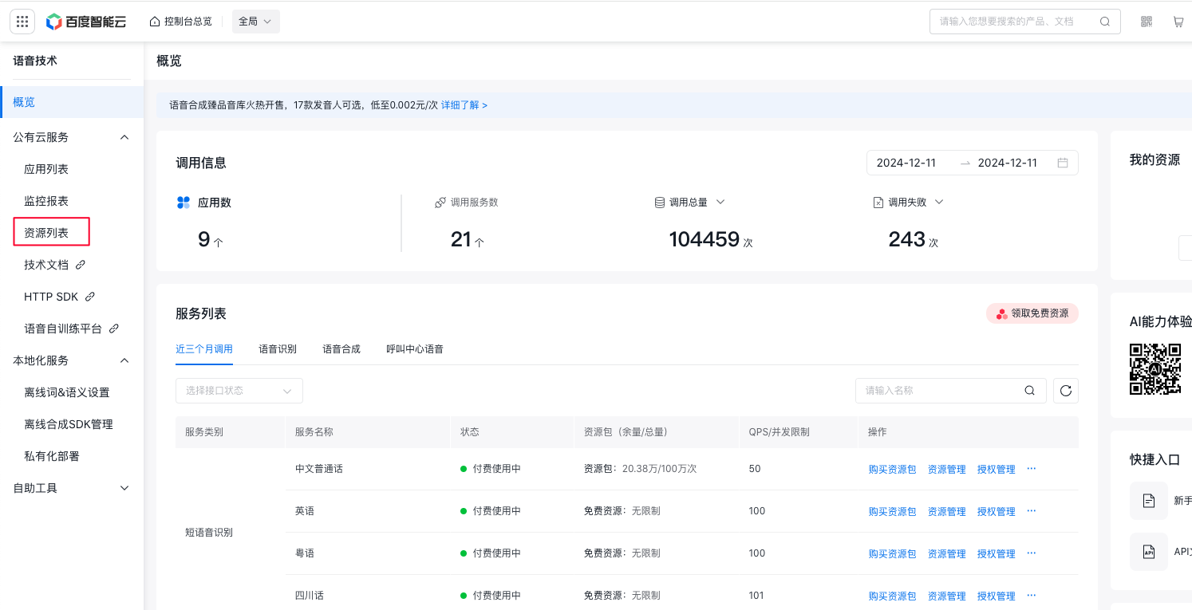Viewport: 1192px width, 610px height.
Task: Click link icon next to 语音自训练平台
Action: pos(114,328)
